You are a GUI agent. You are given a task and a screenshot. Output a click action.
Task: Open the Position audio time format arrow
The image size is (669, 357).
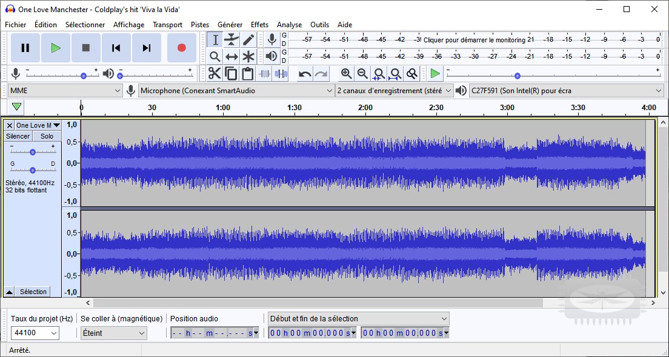tap(256, 333)
